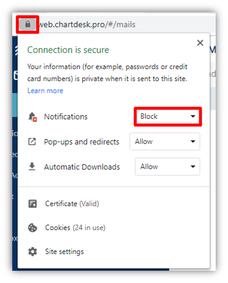228x283 pixels.
Task: Click the web.chartdesk.pro URL text
Action: click(x=87, y=25)
